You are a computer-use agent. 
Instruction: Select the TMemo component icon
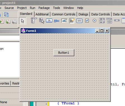click(x=72, y=21)
